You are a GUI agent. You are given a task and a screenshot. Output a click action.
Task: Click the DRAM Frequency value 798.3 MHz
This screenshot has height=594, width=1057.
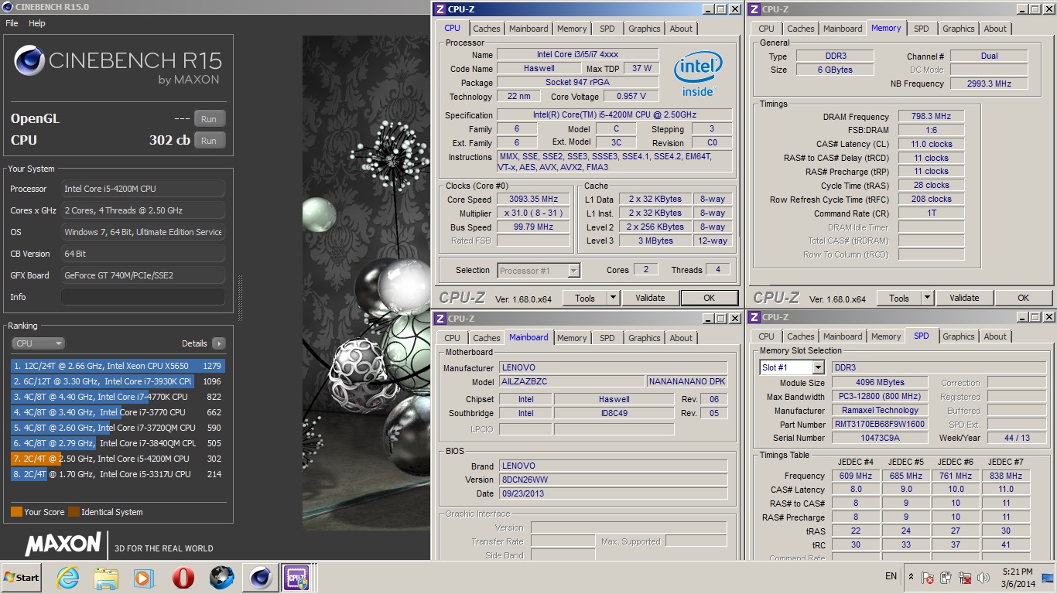pos(931,117)
